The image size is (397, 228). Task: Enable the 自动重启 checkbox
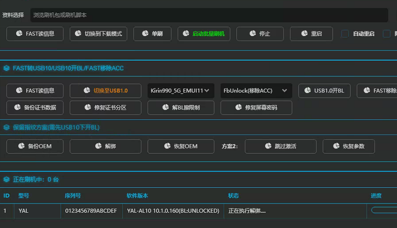tap(345, 34)
